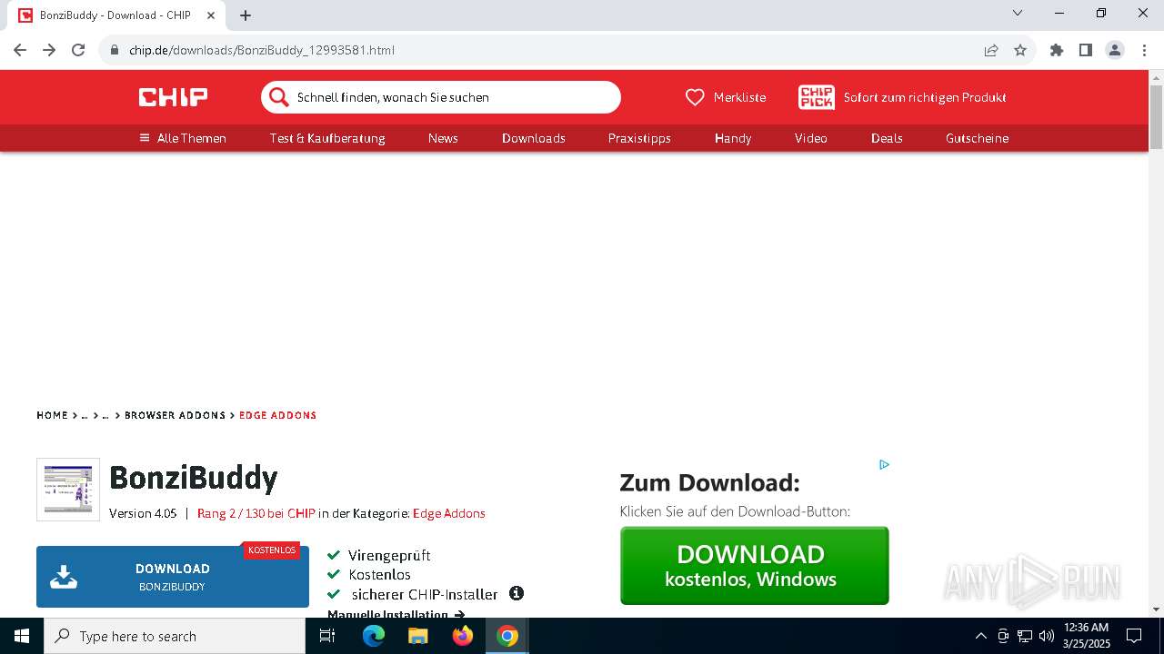Open the notification center icon

[1134, 636]
